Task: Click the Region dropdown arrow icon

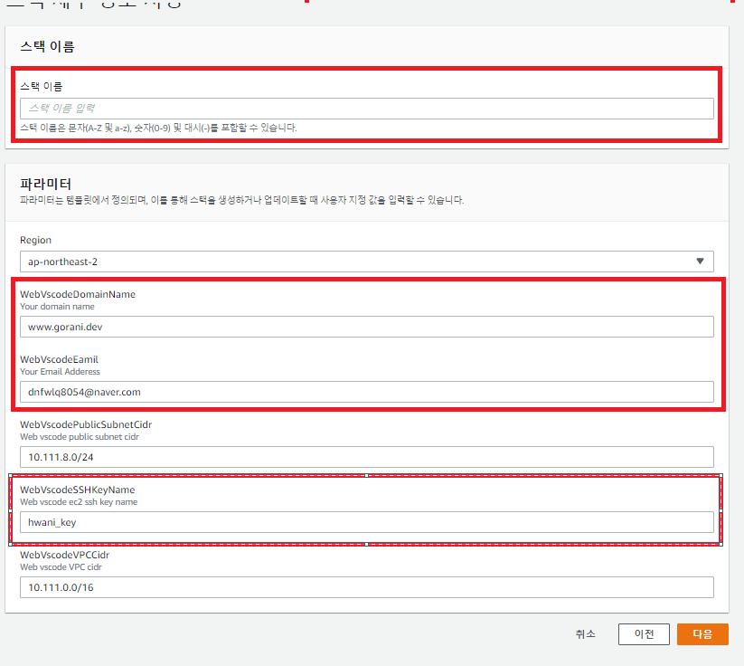Action: pos(700,262)
